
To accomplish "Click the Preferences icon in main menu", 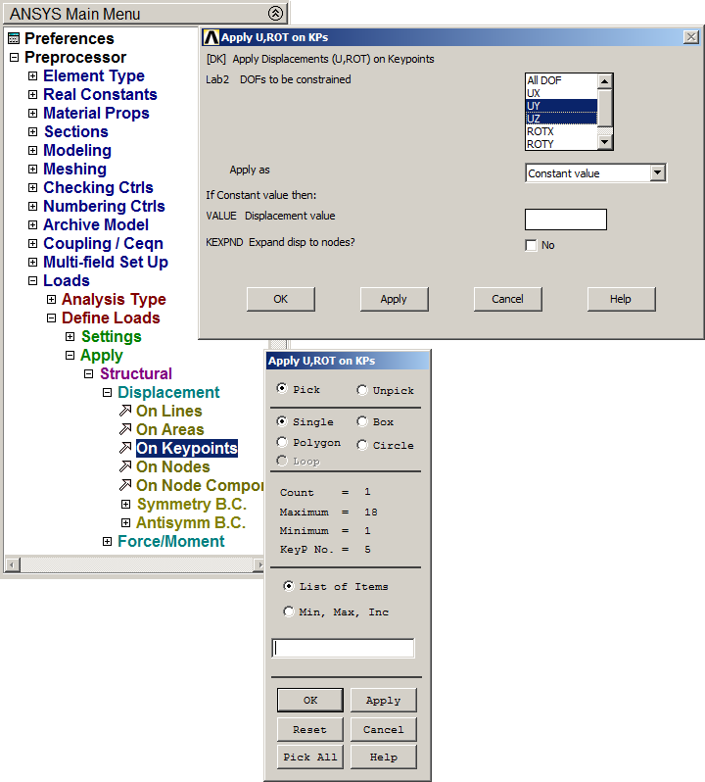I will [x=14, y=39].
